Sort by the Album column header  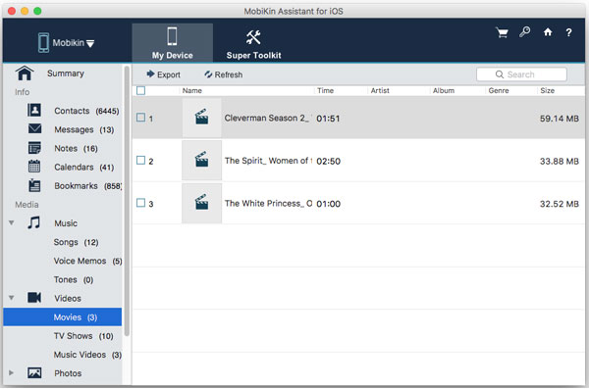[444, 90]
